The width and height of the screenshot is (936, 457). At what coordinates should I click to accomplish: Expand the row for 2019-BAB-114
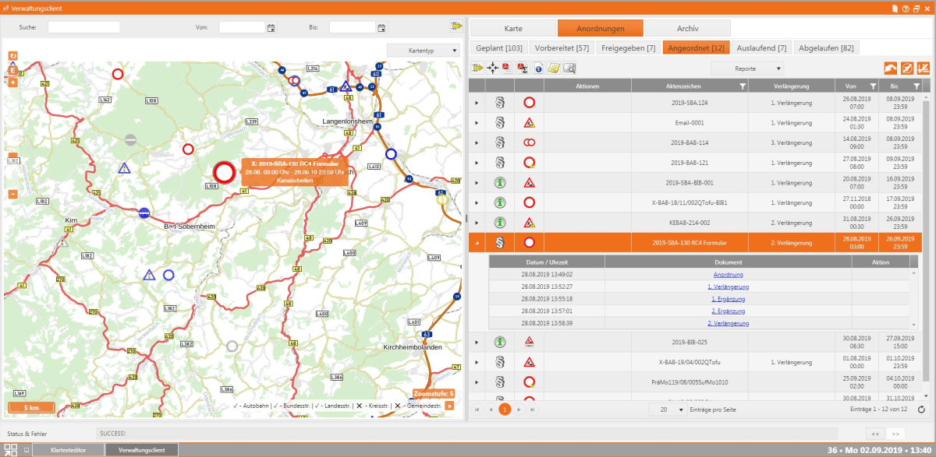pyautogui.click(x=477, y=142)
